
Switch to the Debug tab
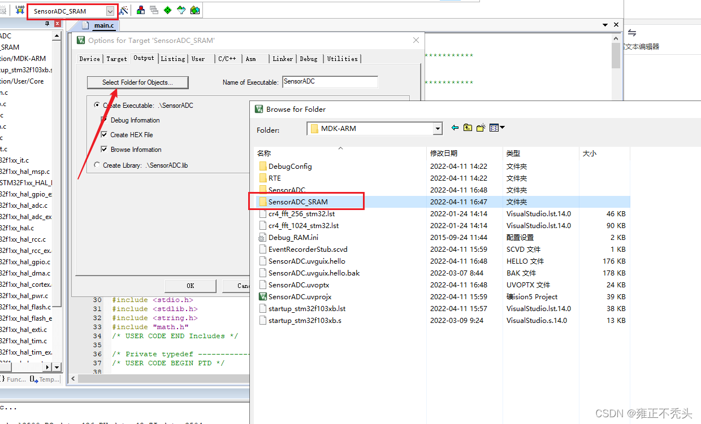[x=309, y=59]
